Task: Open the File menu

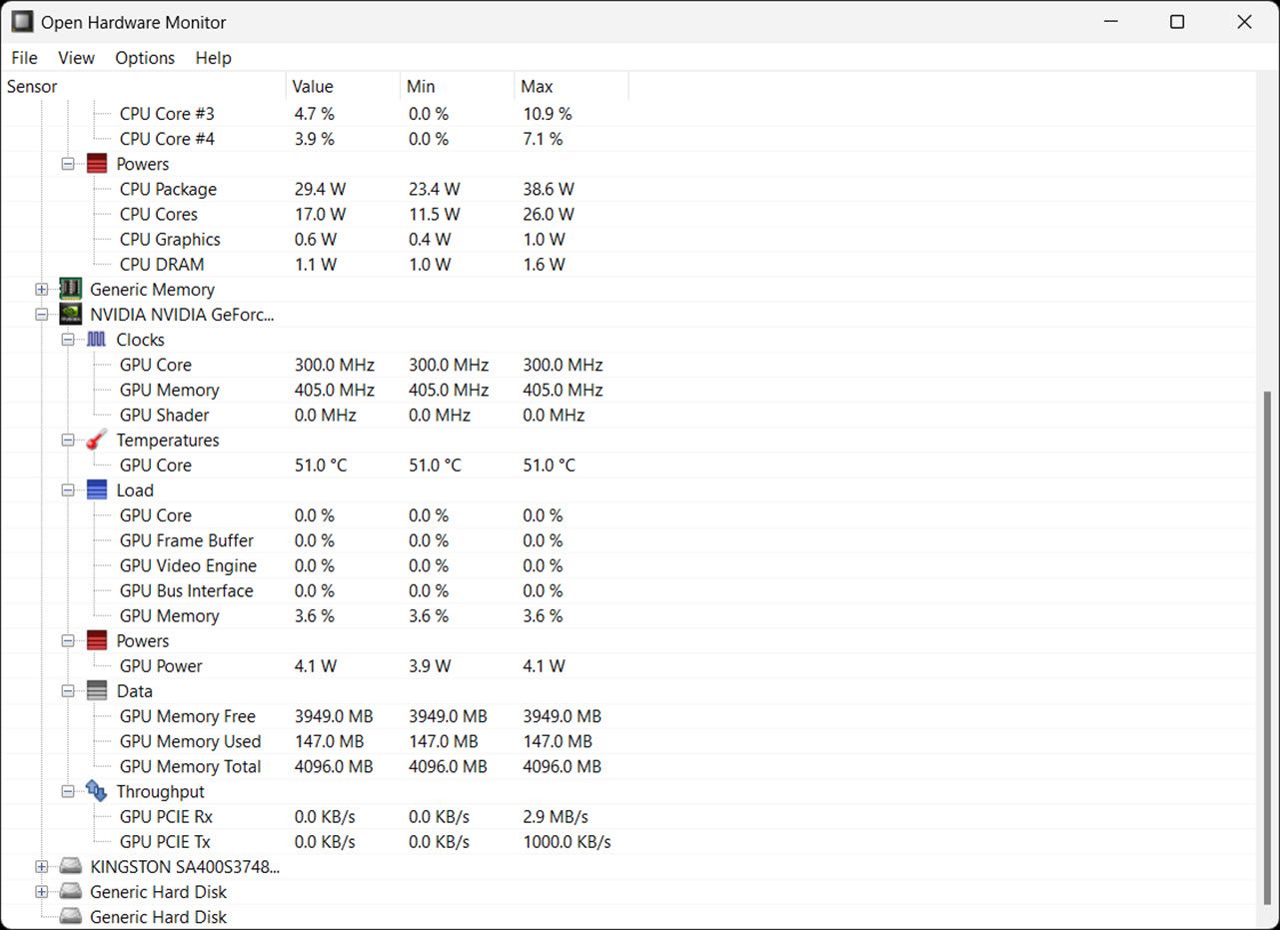Action: coord(23,57)
